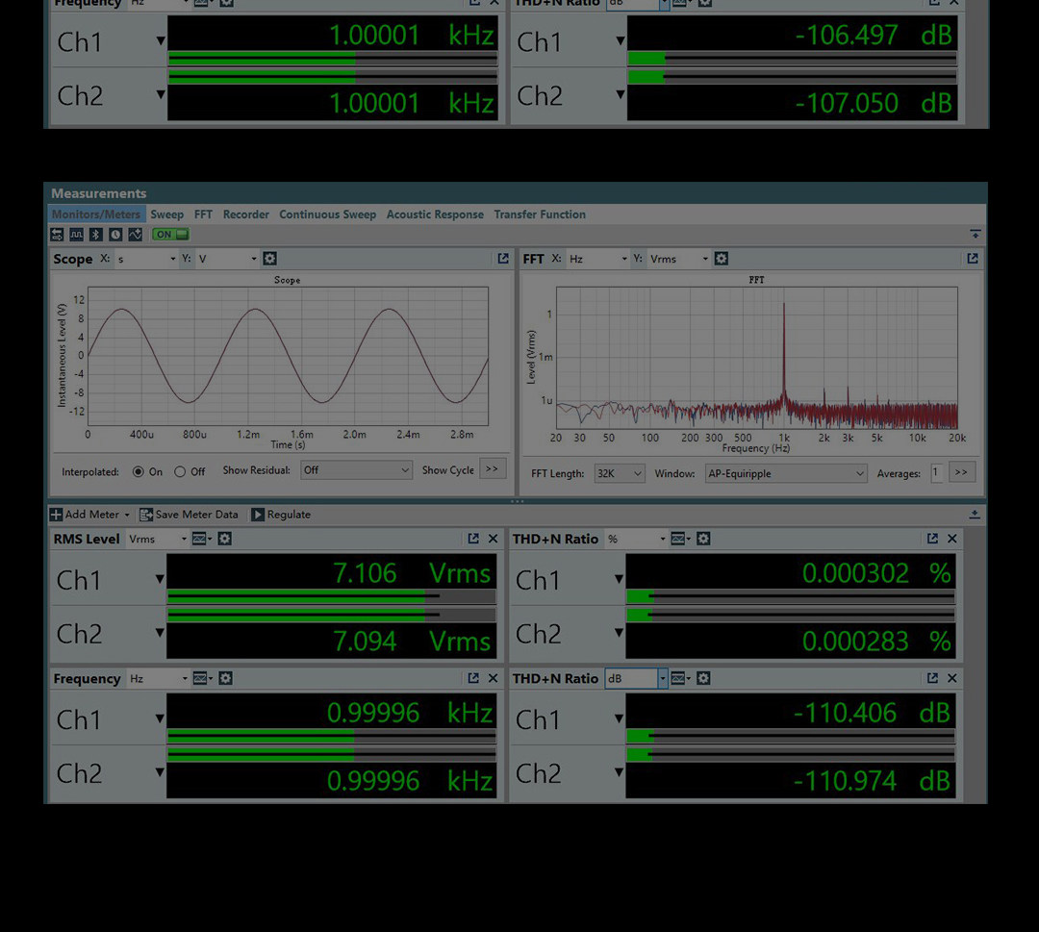The width and height of the screenshot is (1039, 932).
Task: Select Interpolated On radio button
Action: coord(138,471)
